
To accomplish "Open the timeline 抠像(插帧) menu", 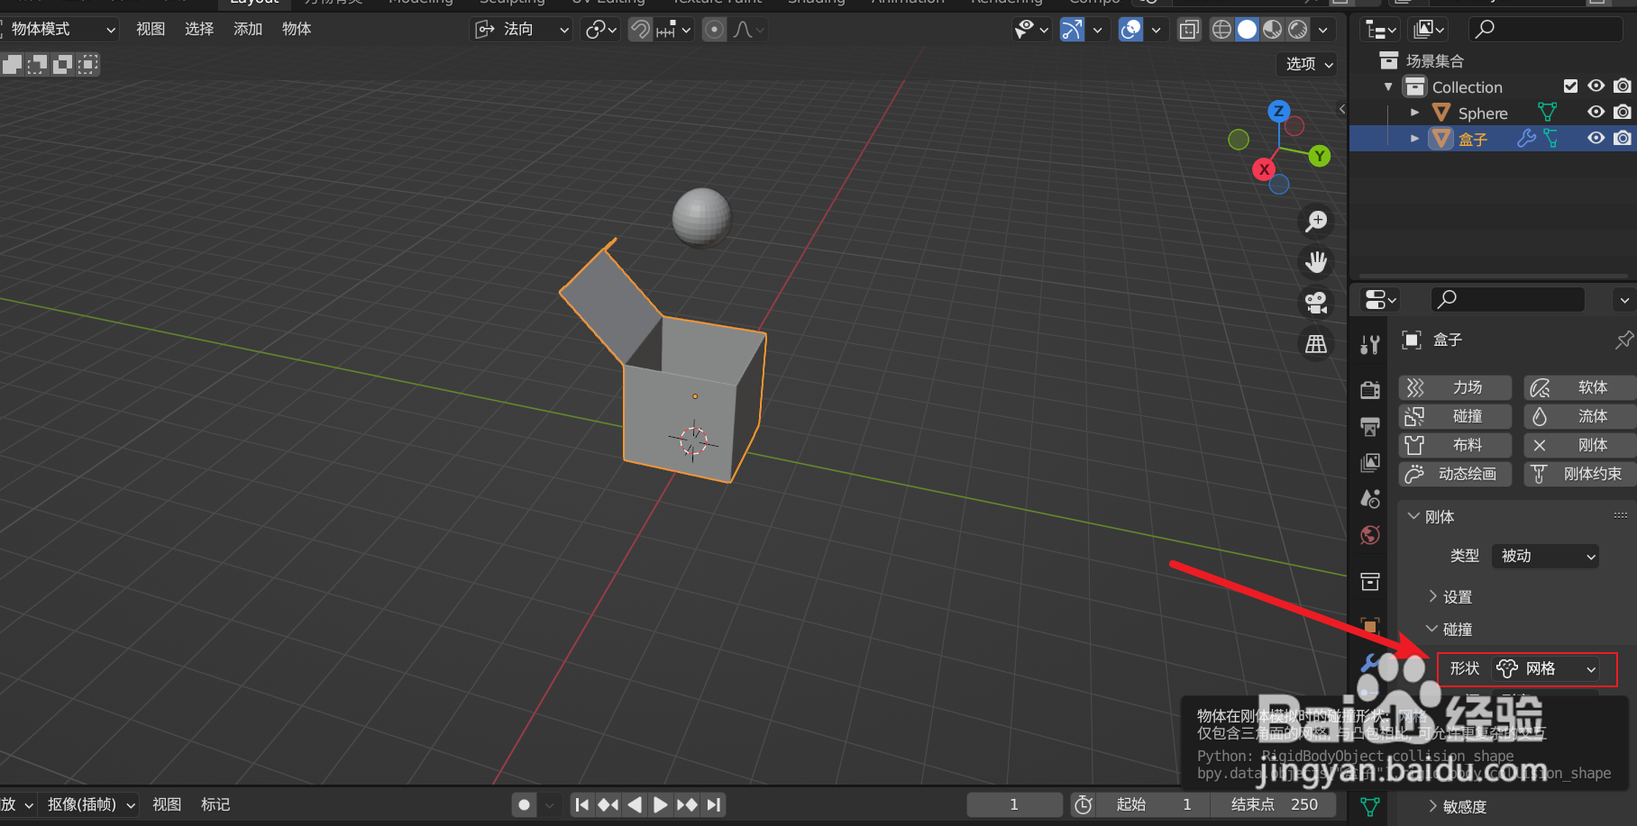I will coord(91,804).
